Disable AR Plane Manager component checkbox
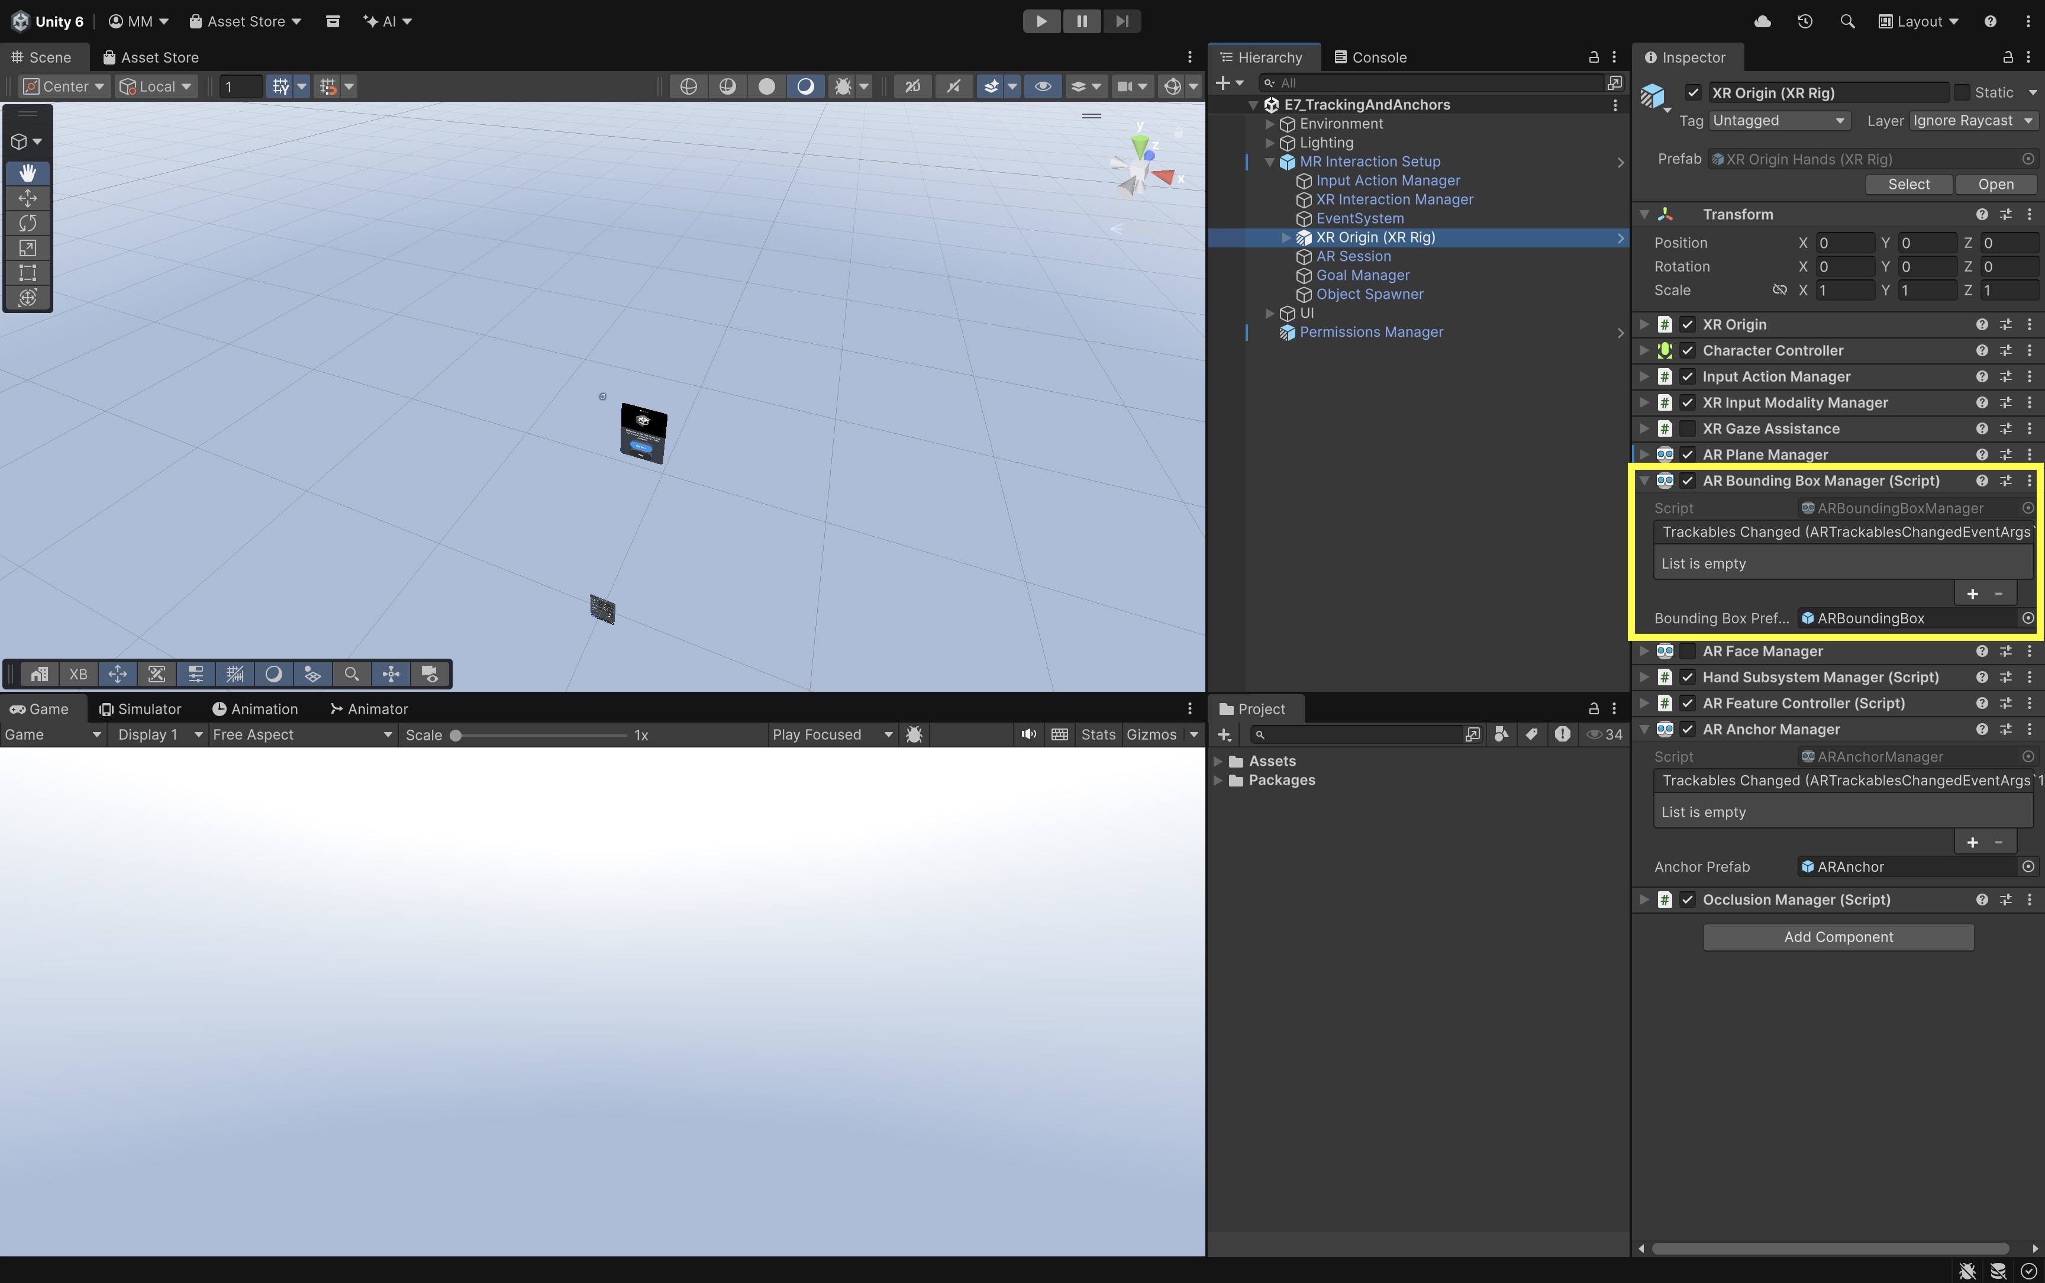The image size is (2045, 1283). tap(1687, 455)
